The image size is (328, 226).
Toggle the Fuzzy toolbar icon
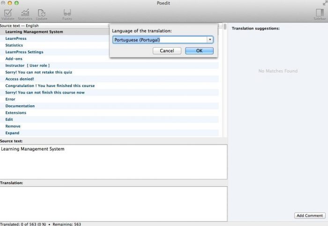[x=67, y=15]
